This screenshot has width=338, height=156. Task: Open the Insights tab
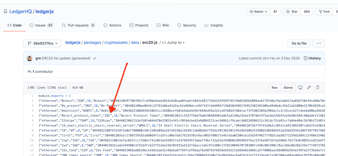click(x=214, y=25)
